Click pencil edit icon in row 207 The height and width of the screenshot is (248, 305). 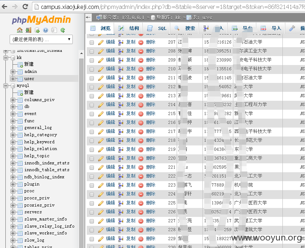click(101, 42)
